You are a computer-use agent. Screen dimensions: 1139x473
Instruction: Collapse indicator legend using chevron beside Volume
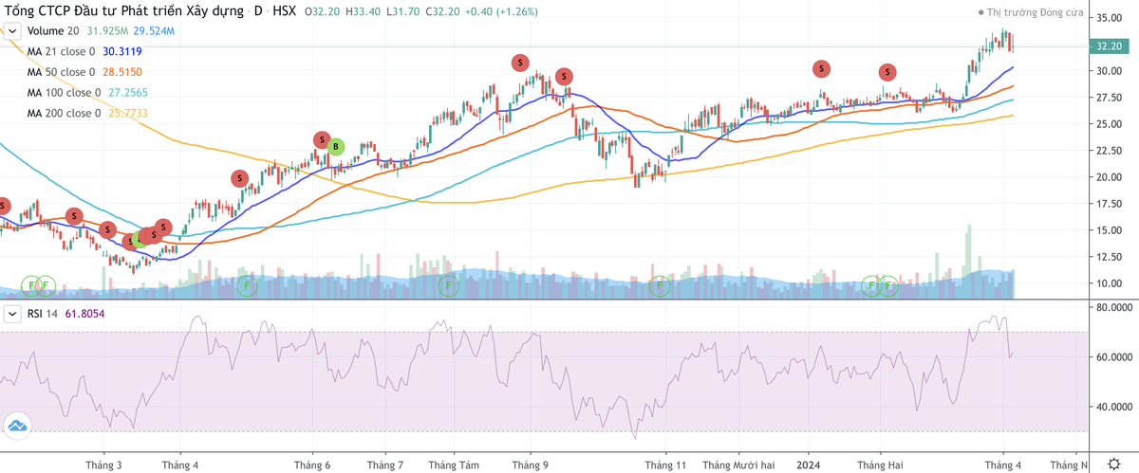click(x=13, y=31)
